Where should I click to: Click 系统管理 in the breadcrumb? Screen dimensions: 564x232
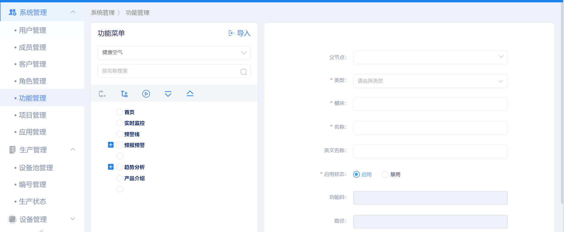pos(103,13)
